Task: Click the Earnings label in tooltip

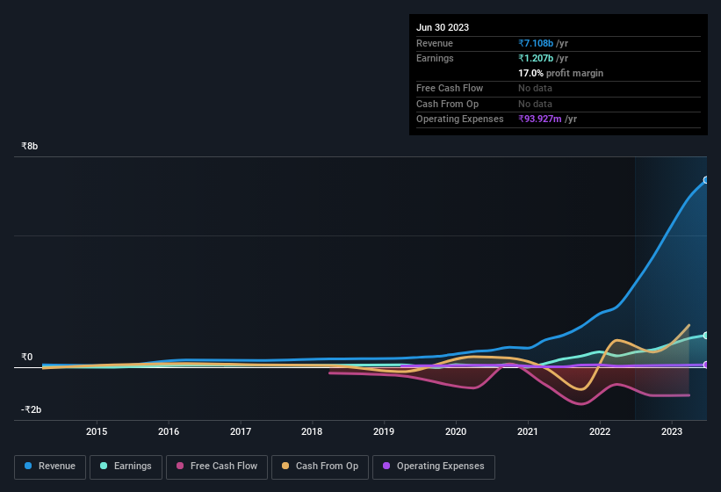Action: [435, 58]
